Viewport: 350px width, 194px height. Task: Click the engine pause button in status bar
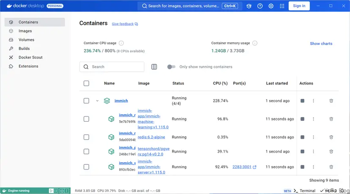point(56,191)
